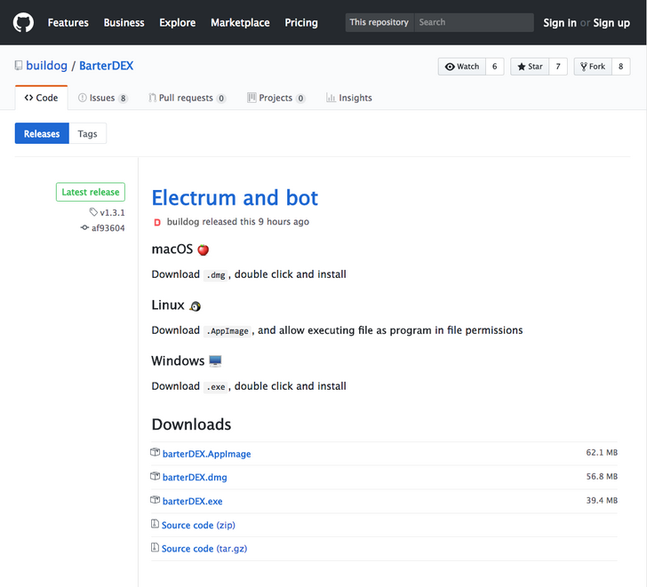Screen dimensions: 647x587
Task: Download barterDEX.exe file
Action: click(193, 501)
